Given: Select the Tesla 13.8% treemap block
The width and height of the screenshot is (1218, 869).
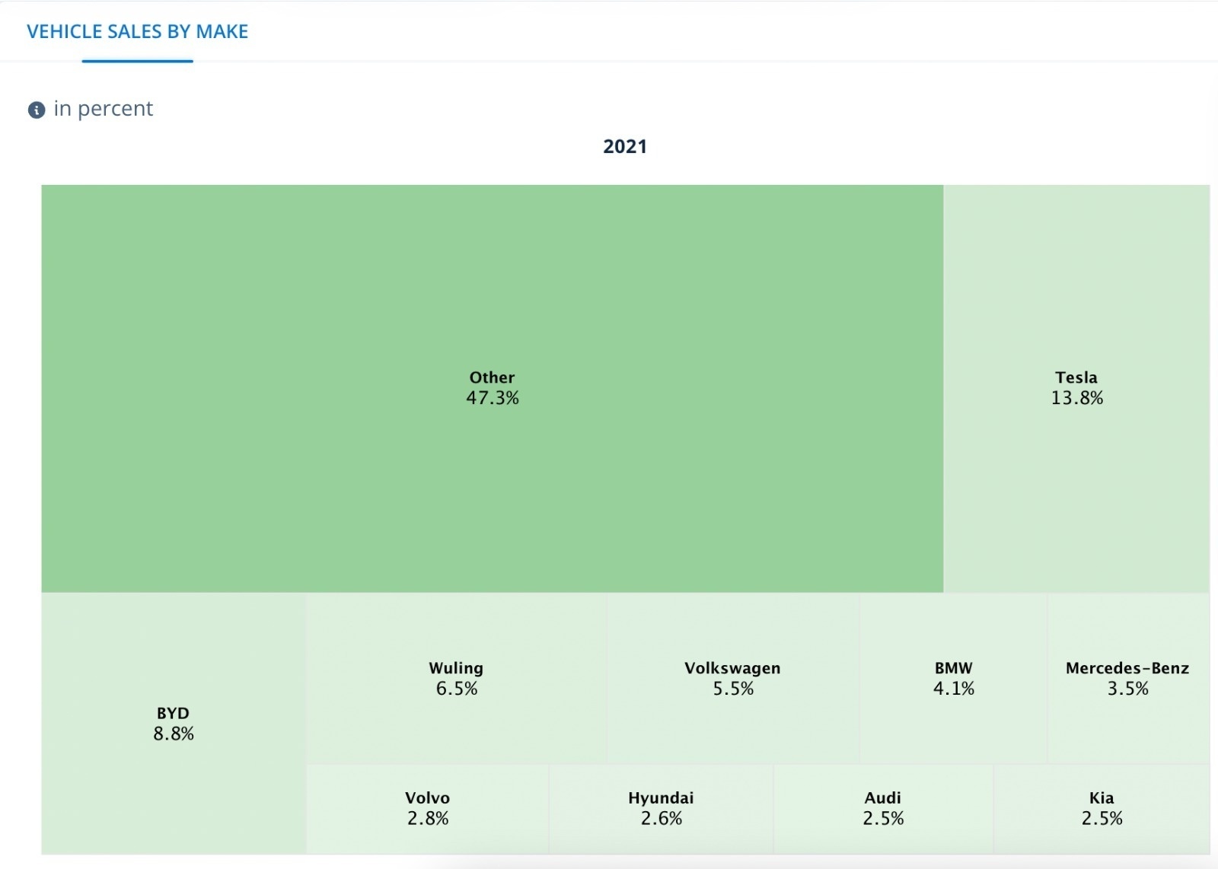Looking at the screenshot, I should pos(1076,388).
